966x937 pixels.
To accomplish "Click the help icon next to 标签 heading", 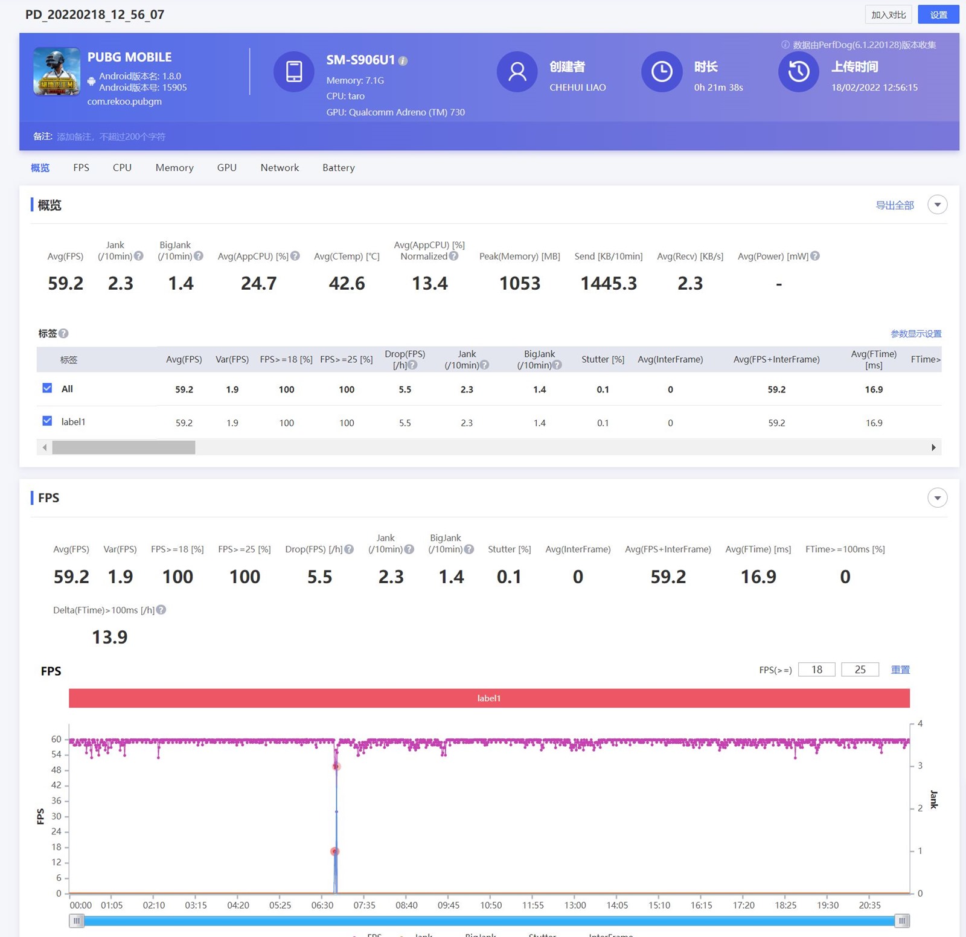I will [x=63, y=333].
